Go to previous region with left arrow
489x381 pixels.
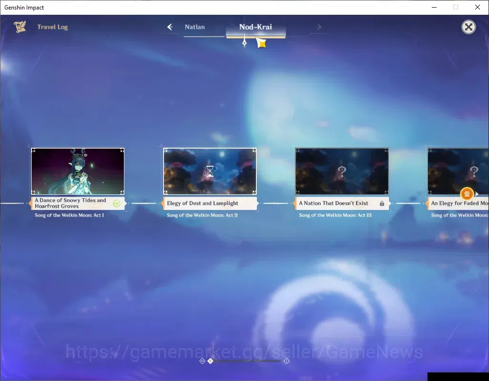(170, 27)
